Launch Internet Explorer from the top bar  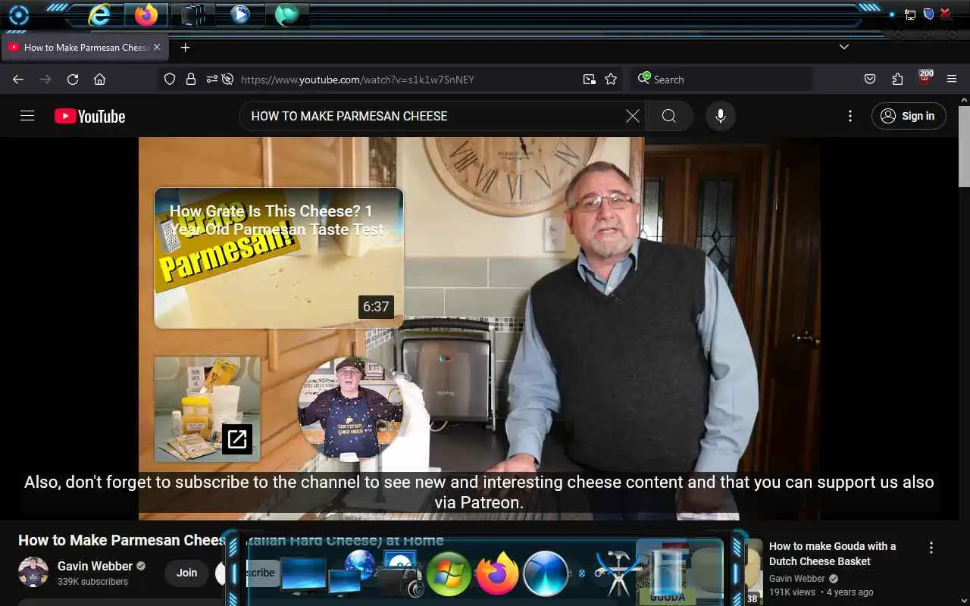(99, 14)
